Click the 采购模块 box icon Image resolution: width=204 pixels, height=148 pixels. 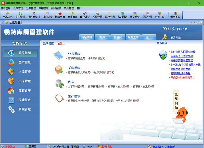(x=59, y=69)
